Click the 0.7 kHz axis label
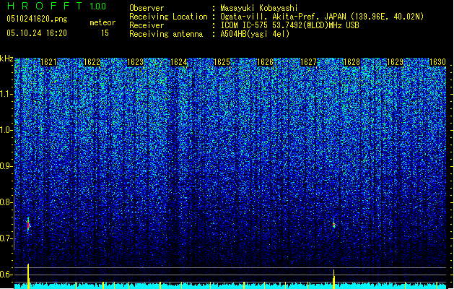 [x=6, y=238]
